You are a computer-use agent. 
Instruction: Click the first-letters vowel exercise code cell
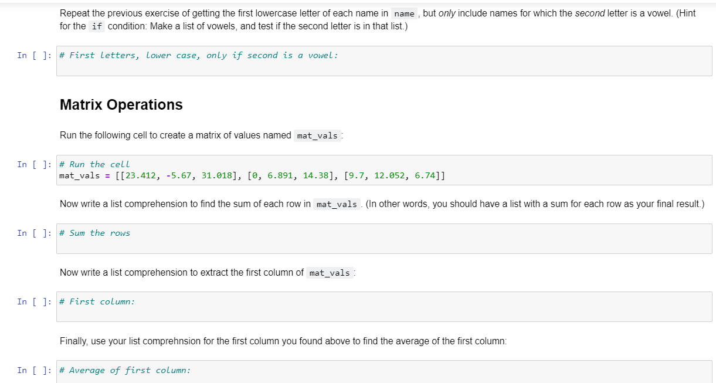click(235, 59)
